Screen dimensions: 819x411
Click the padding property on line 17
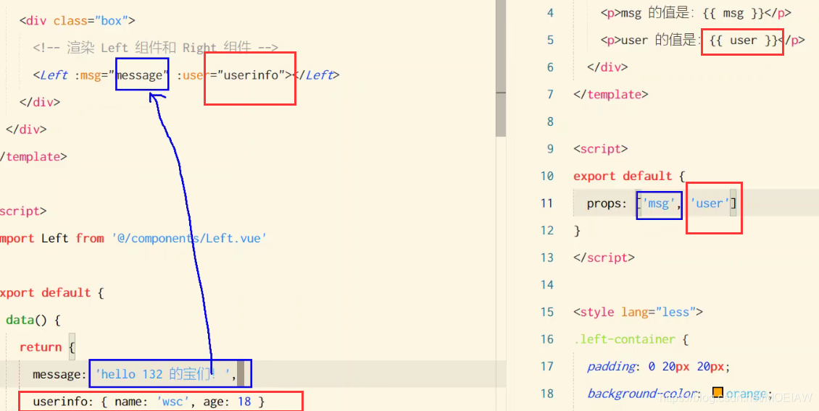coord(611,366)
